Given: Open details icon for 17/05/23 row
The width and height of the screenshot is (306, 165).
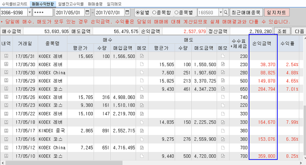Looking at the screenshot, I should coord(6,105).
